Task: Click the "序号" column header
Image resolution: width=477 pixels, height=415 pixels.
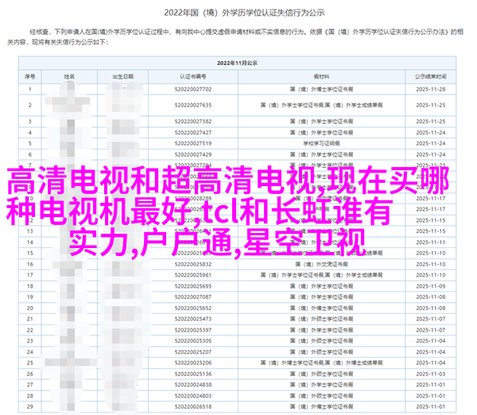Action: point(30,76)
